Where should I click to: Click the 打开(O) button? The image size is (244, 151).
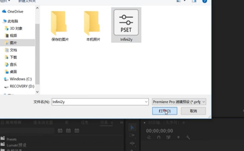(165, 111)
